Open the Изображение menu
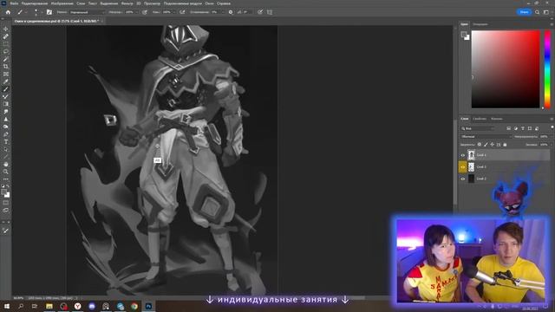The height and width of the screenshot is (312, 555). click(62, 3)
